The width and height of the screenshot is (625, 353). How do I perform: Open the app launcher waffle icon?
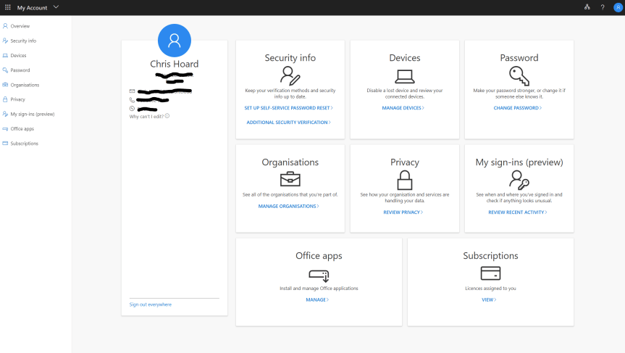(8, 7)
